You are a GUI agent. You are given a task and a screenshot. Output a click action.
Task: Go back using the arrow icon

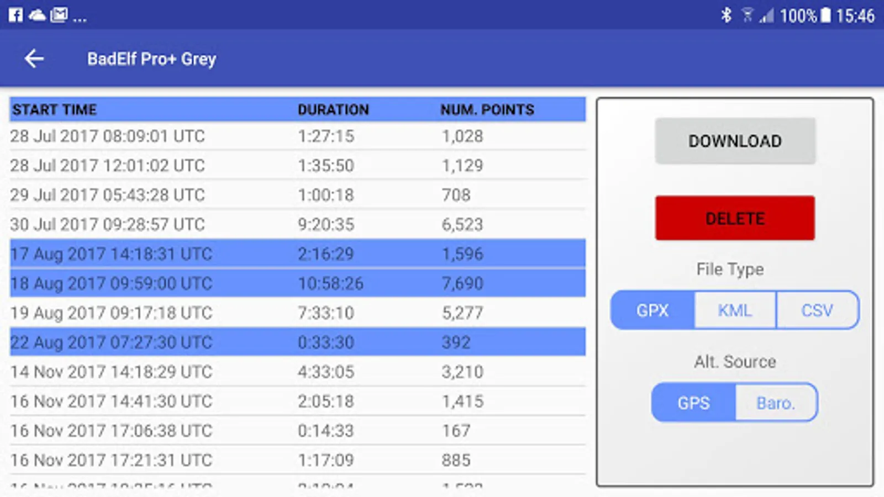[34, 59]
